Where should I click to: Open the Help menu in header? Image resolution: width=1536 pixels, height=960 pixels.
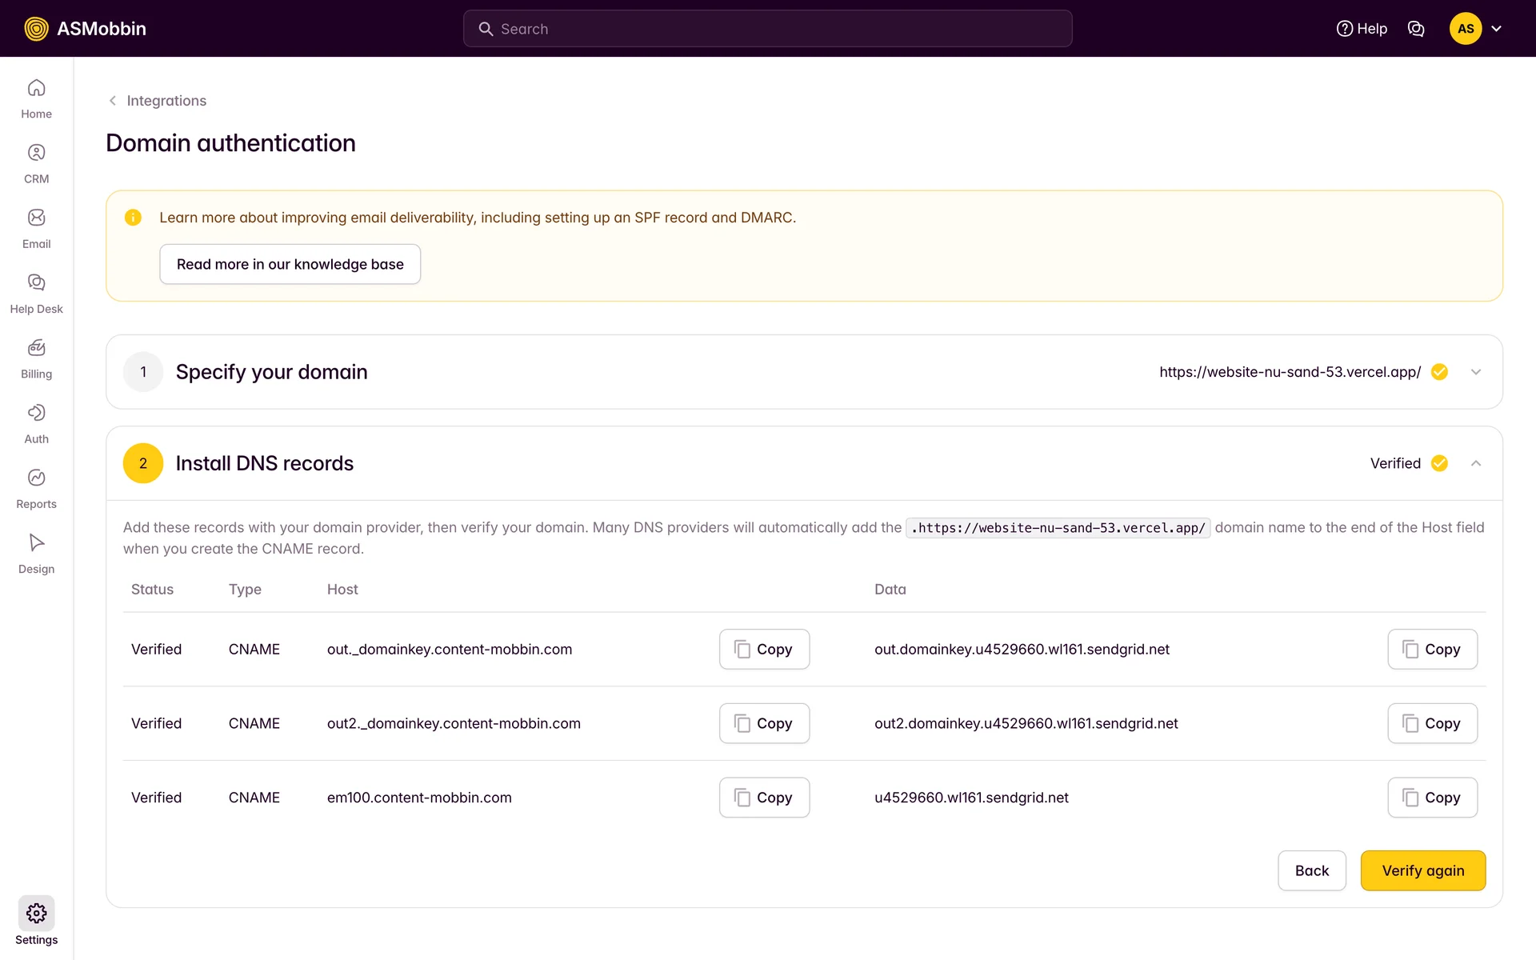[x=1362, y=29]
